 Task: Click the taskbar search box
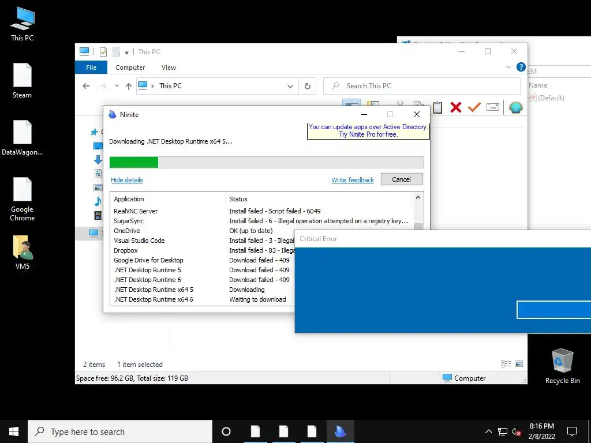pos(120,431)
